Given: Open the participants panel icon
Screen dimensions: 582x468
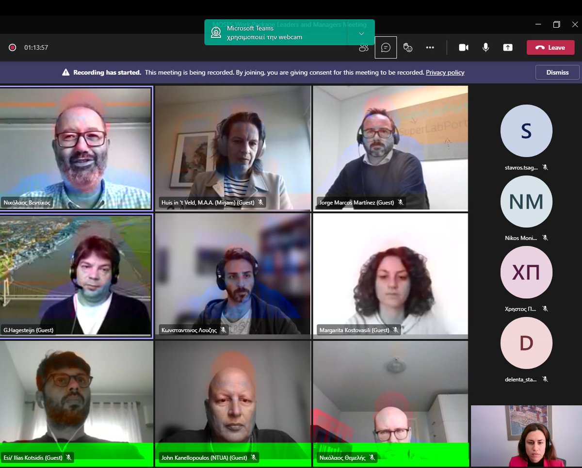Looking at the screenshot, I should (x=363, y=48).
